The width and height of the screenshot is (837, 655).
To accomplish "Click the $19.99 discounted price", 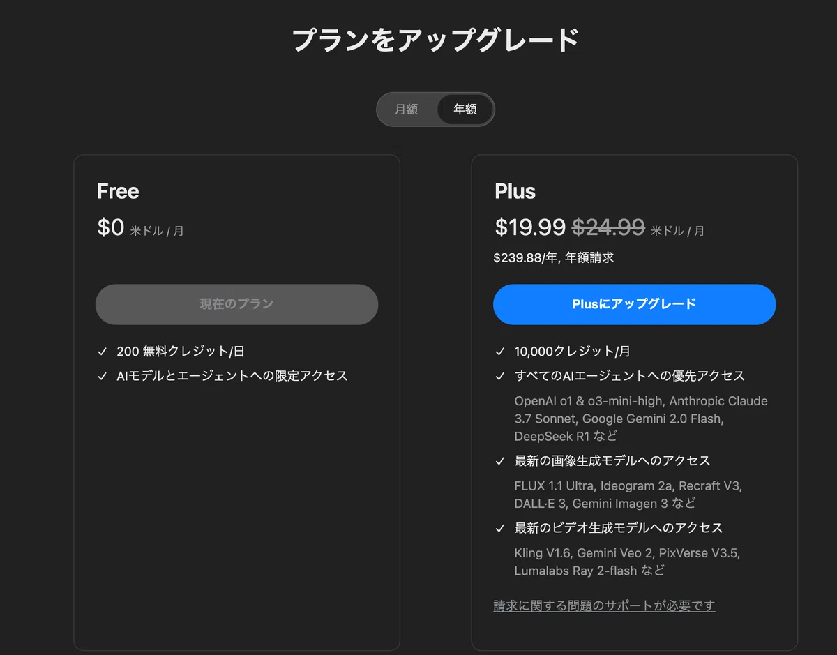I will (x=530, y=227).
